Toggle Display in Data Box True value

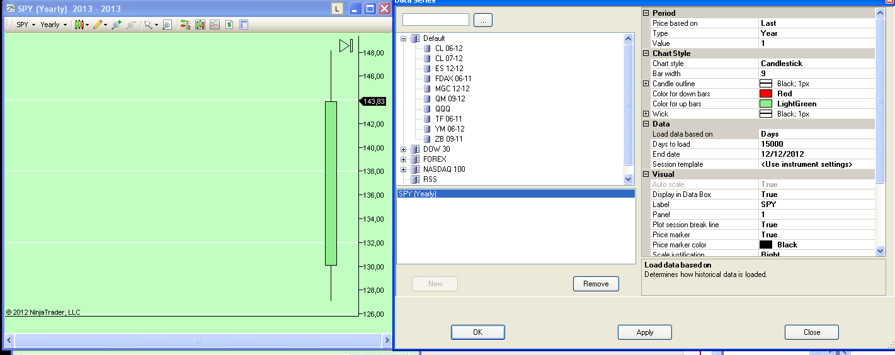click(817, 194)
